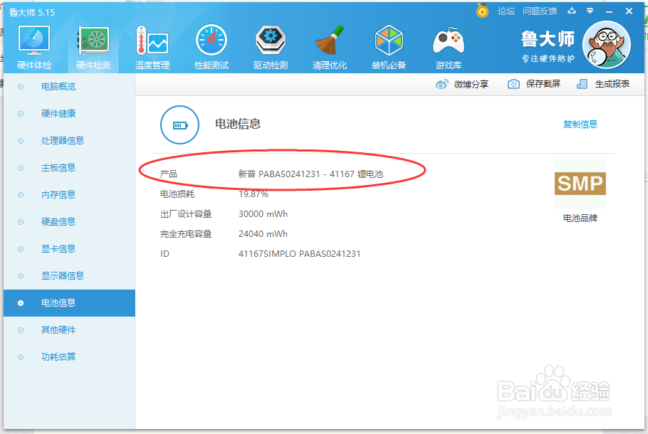This screenshot has height=434, width=648.
Task: Open the 论坛 forum link
Action: 506,11
